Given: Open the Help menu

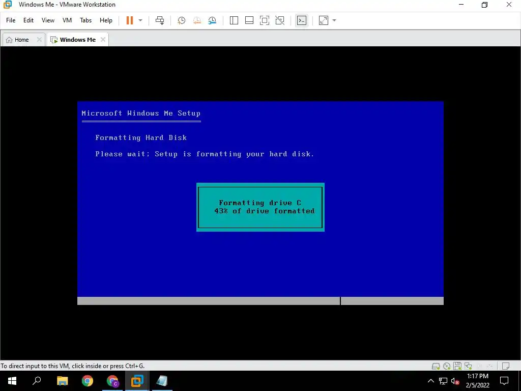Looking at the screenshot, I should (x=106, y=20).
